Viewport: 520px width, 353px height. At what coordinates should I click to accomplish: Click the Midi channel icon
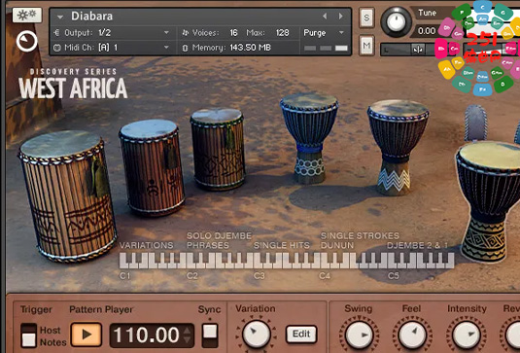click(x=57, y=48)
